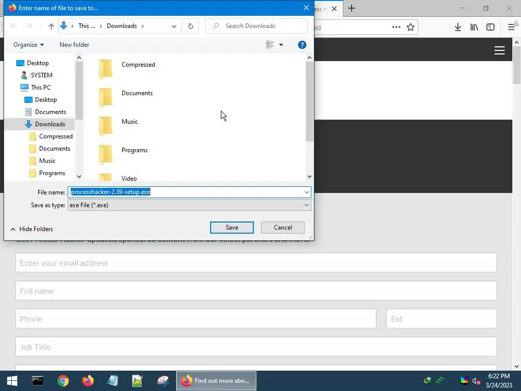Click the This PC breadcrumb segment
This screenshot has width=521, height=391.
click(x=86, y=26)
